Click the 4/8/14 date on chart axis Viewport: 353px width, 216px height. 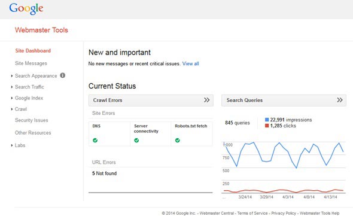tap(309, 197)
